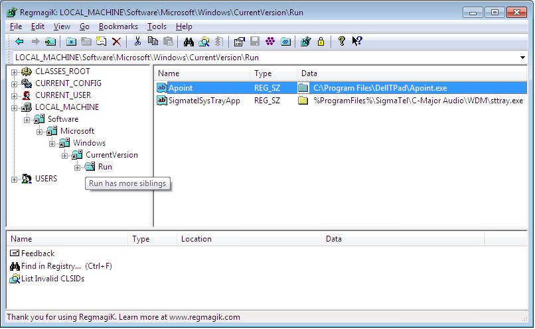Click the Name column header in the values list
This screenshot has width=535, height=329.
202,73
